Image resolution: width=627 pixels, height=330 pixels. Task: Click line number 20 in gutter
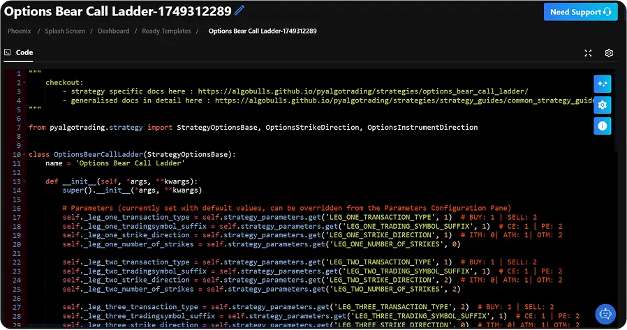tap(16, 244)
